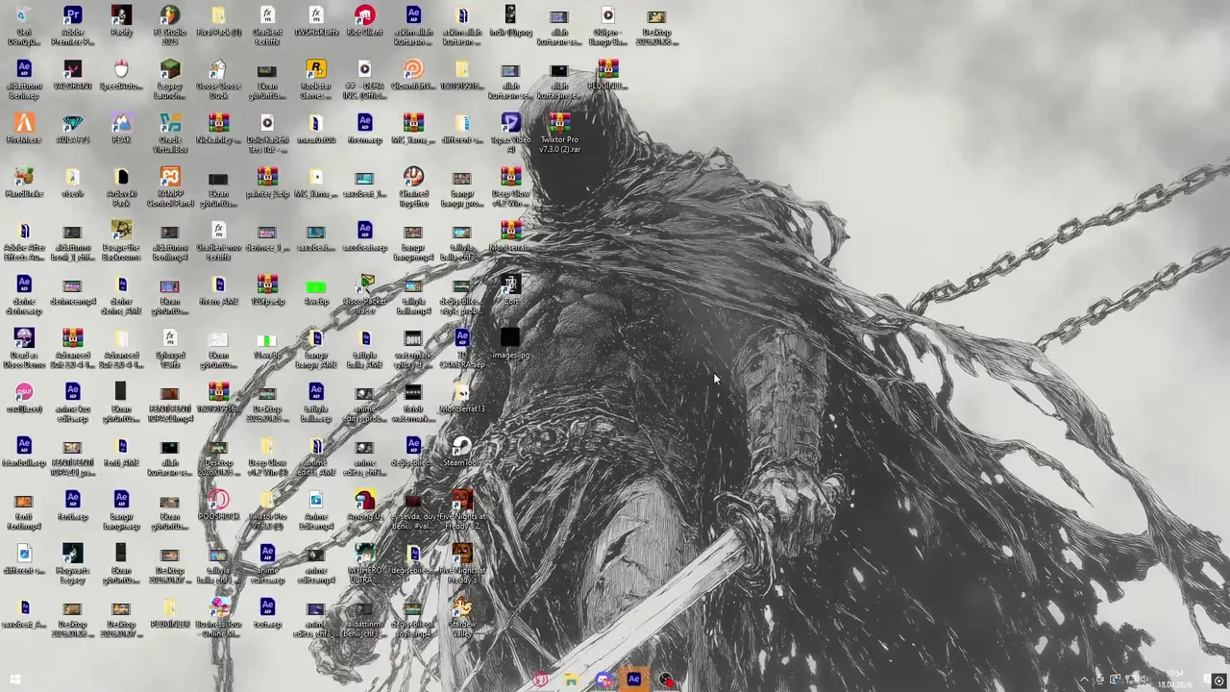The height and width of the screenshot is (692, 1230).
Task: Select the istanbullu.aep project file
Action: click(24, 452)
